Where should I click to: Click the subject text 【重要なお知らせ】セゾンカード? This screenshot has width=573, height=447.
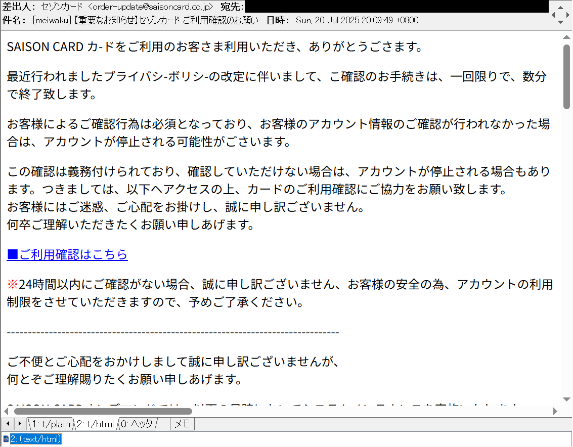point(127,20)
